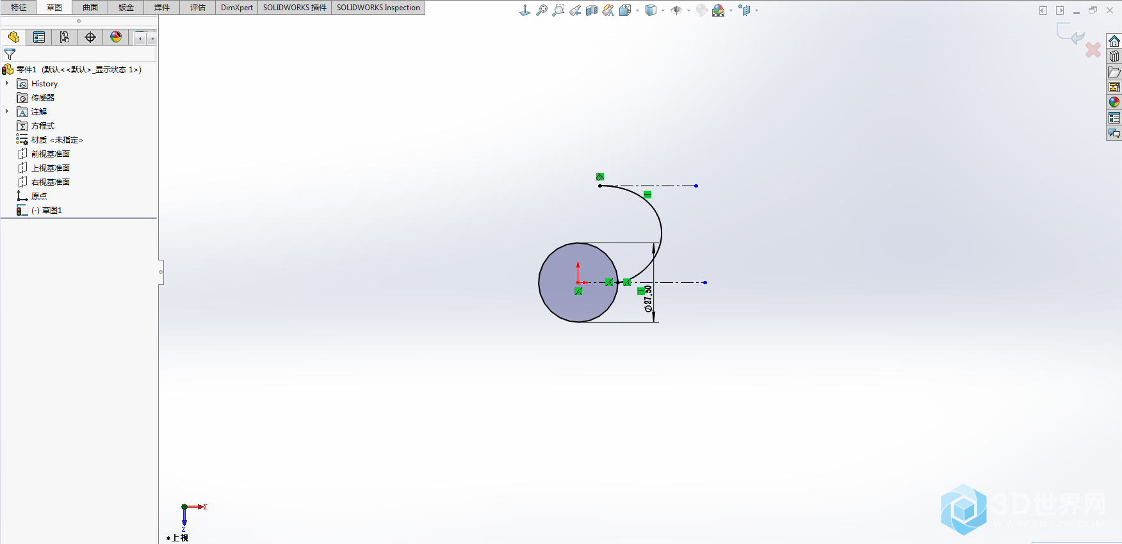Viewport: 1122px width, 544px height.
Task: Select the History tree item
Action: (38, 84)
